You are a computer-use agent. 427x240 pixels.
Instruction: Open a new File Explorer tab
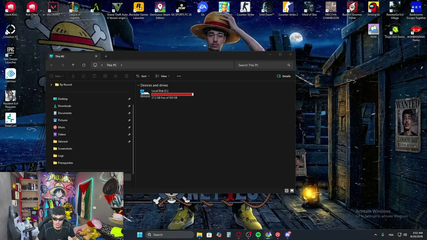coord(106,56)
